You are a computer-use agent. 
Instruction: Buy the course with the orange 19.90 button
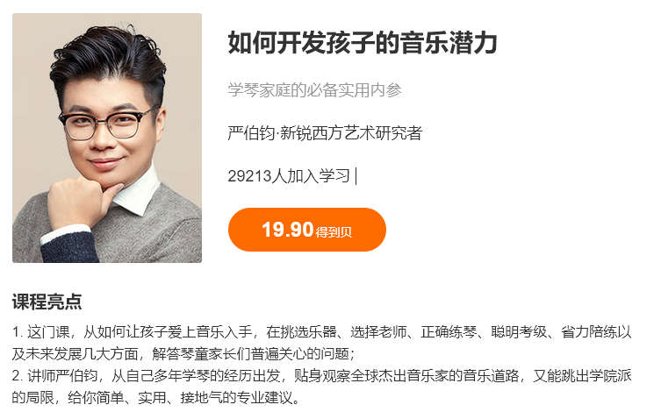tap(307, 230)
